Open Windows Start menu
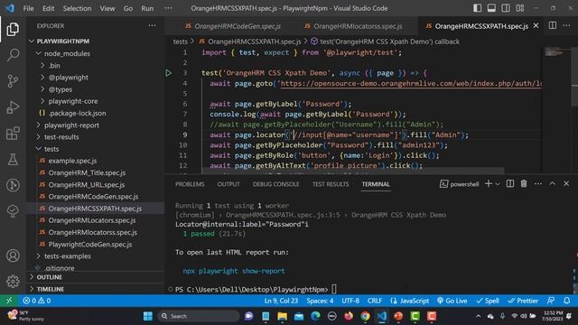Screen dimensions: 578x325 (x=148, y=316)
